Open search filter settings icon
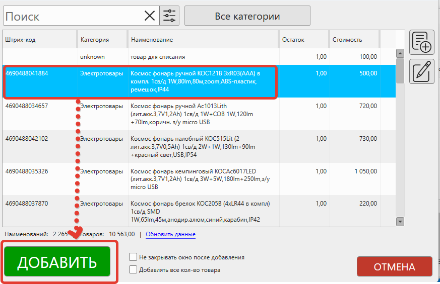The image size is (440, 284). [x=169, y=16]
